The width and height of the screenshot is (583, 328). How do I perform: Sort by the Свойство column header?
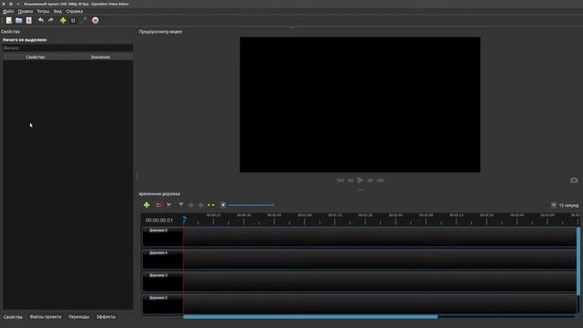(x=36, y=56)
